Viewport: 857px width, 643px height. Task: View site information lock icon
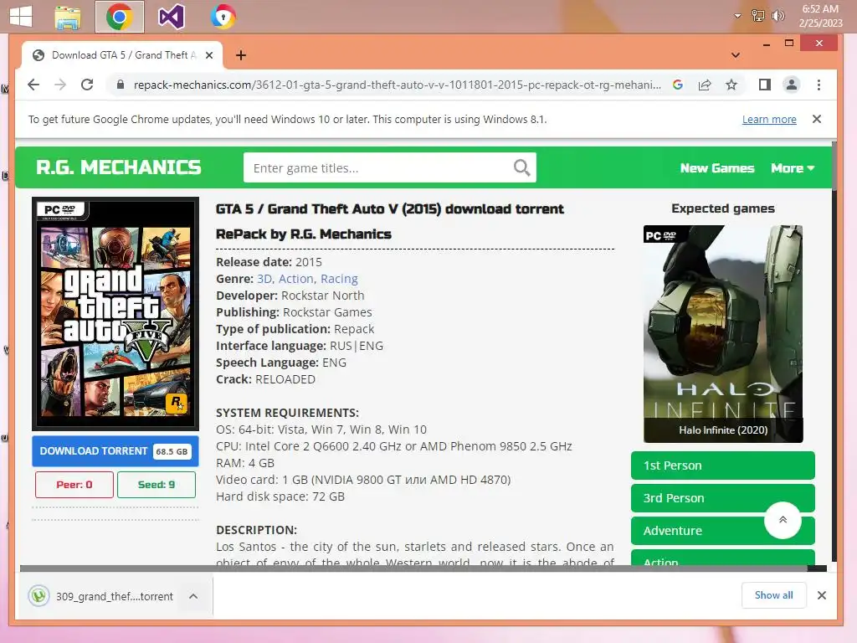(121, 85)
